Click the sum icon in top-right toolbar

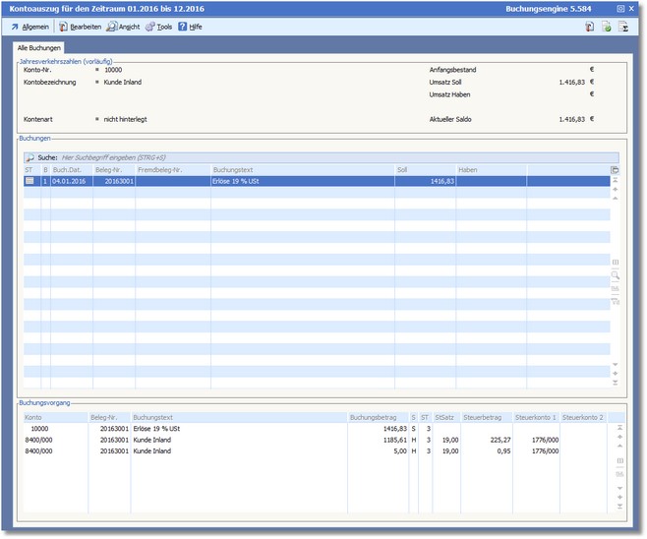[x=623, y=27]
